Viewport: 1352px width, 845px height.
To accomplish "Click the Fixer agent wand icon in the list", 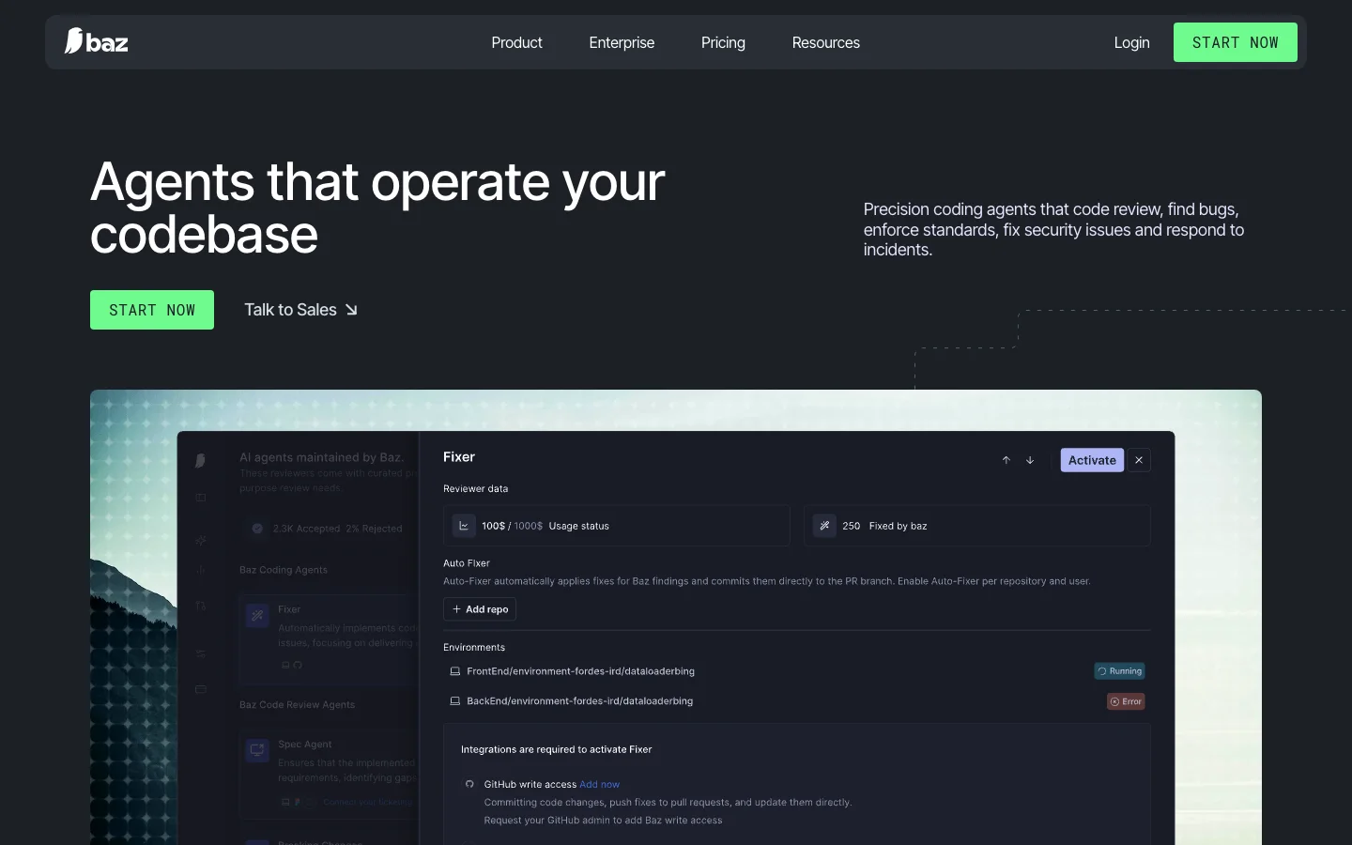I will pos(257,616).
